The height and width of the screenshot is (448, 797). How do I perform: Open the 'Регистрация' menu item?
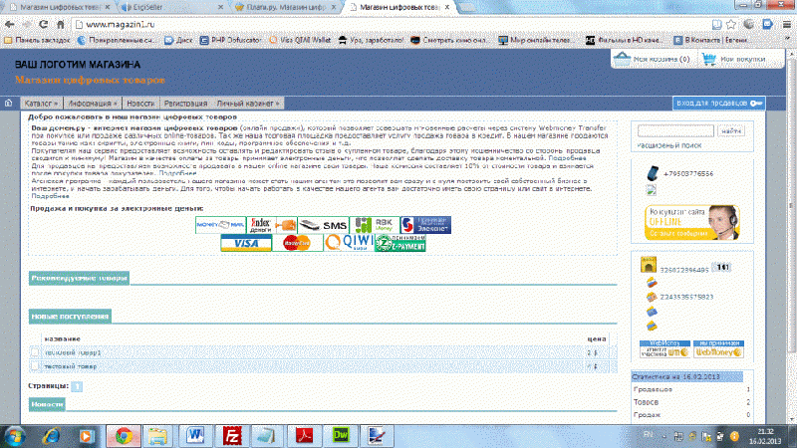tap(185, 103)
